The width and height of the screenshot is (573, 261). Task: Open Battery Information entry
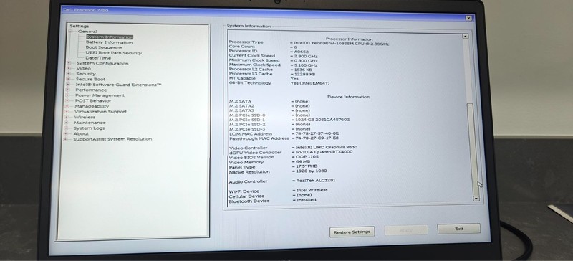coord(109,42)
